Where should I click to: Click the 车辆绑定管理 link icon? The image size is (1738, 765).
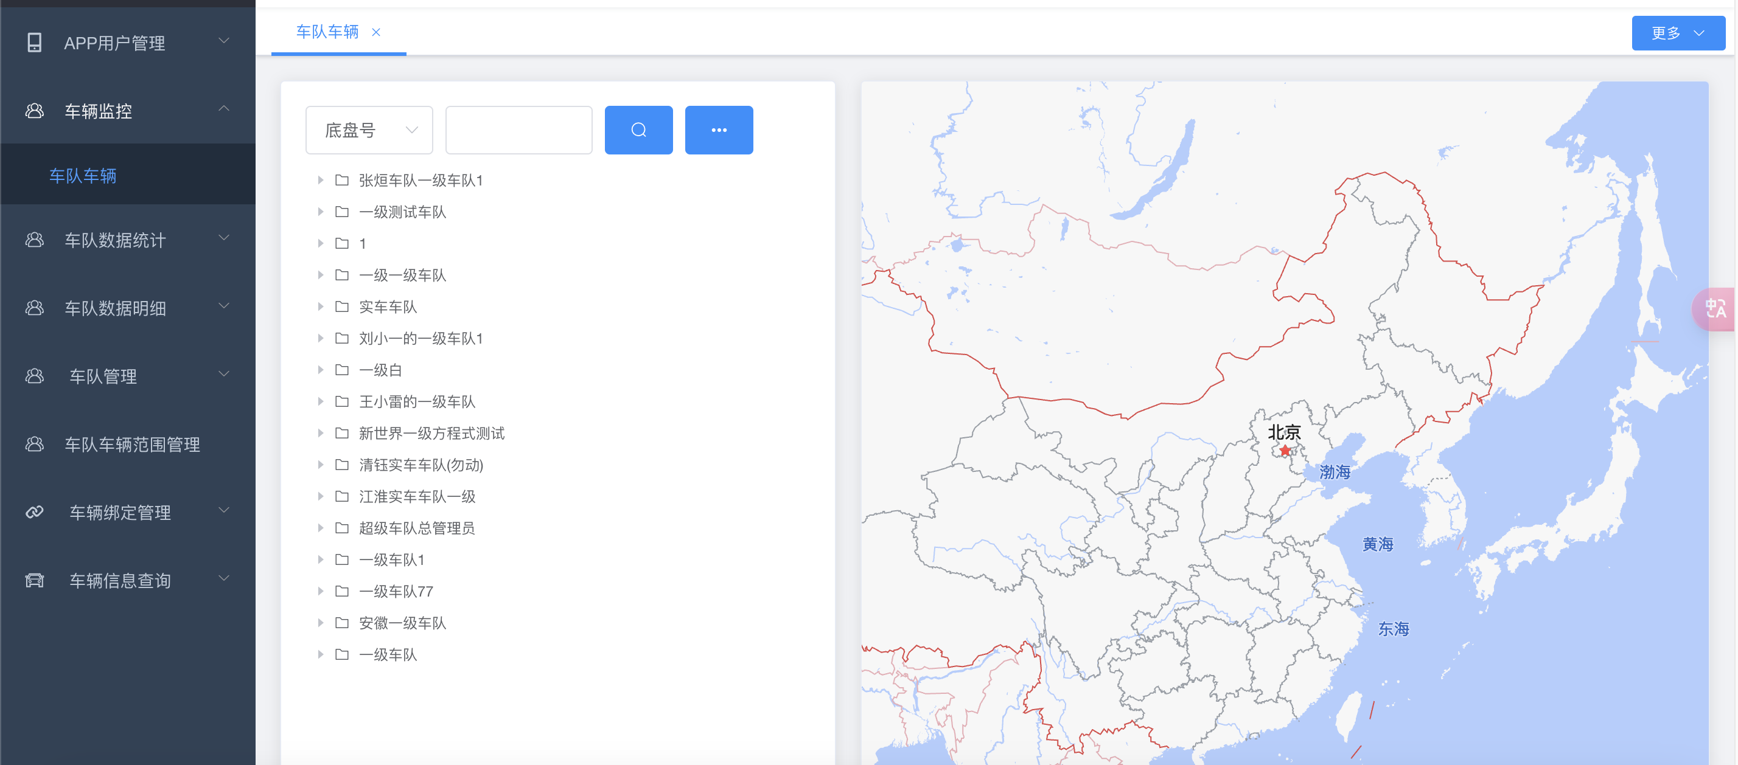click(35, 512)
